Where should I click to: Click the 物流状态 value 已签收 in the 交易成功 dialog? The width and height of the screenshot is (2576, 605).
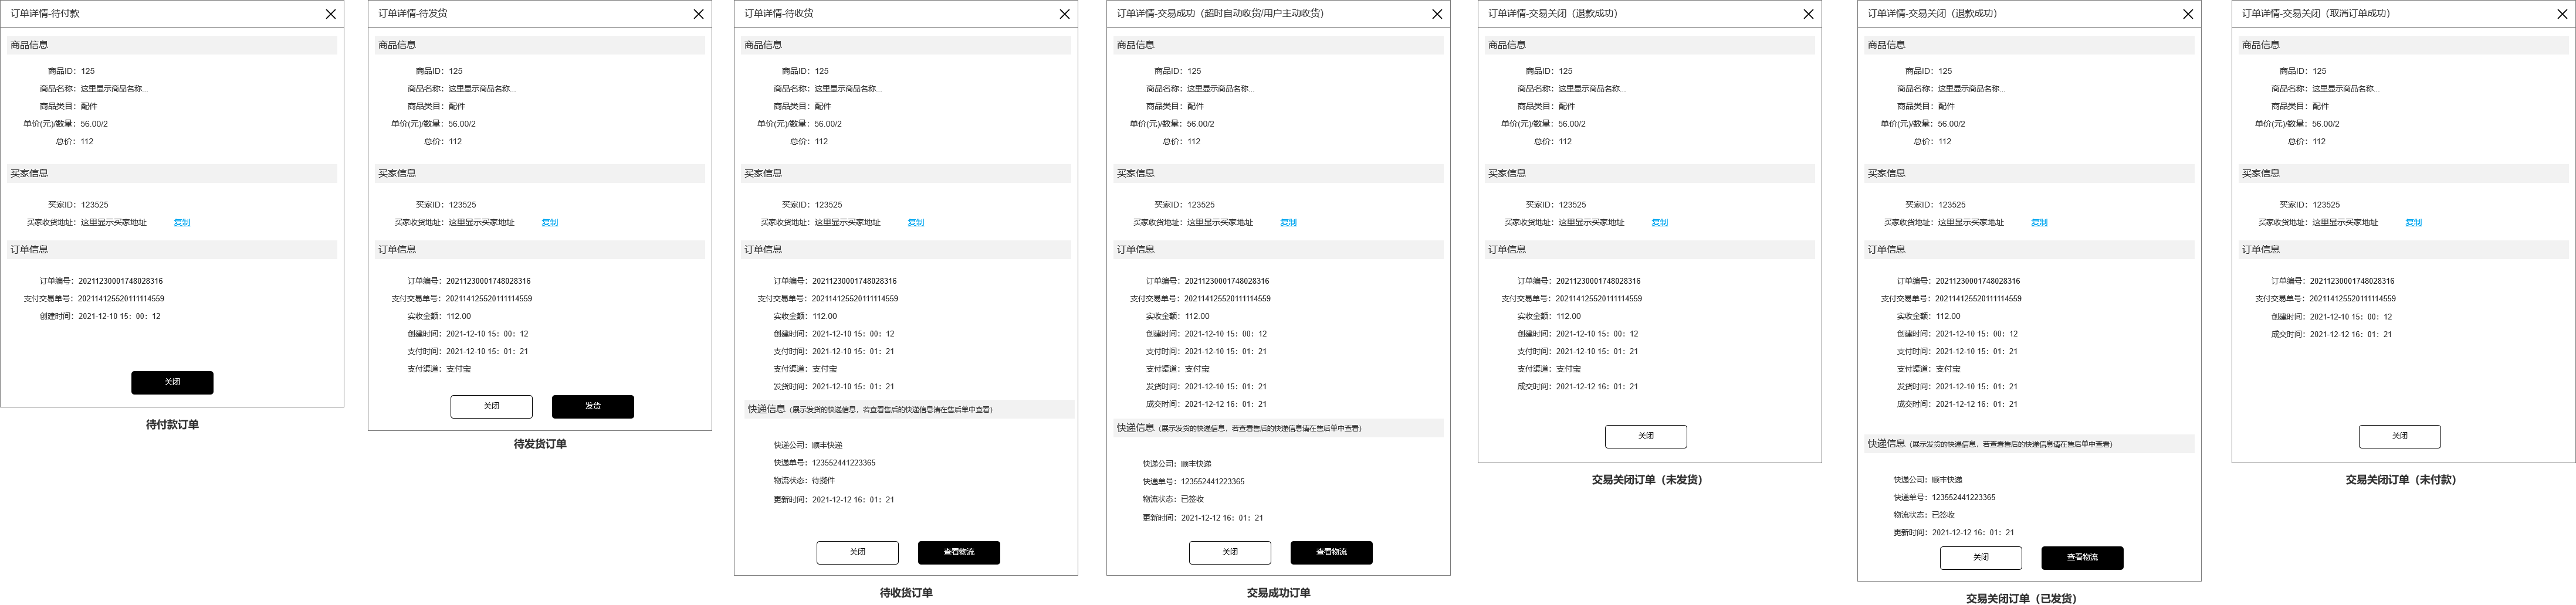tap(1192, 499)
